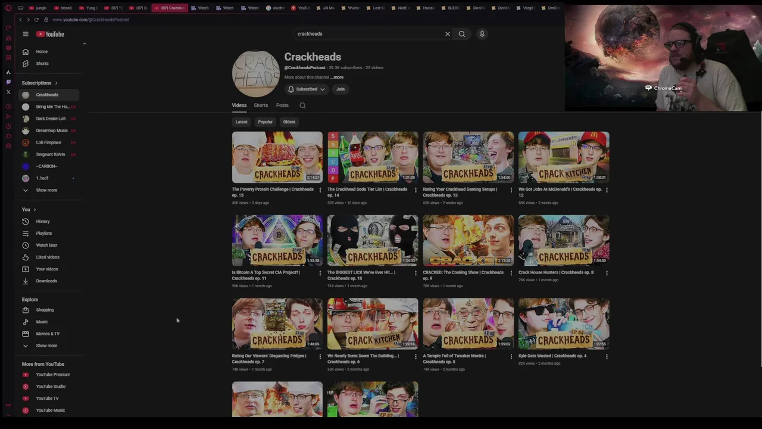Open Movies & TV under Explore
Image resolution: width=762 pixels, height=429 pixels.
(x=48, y=334)
